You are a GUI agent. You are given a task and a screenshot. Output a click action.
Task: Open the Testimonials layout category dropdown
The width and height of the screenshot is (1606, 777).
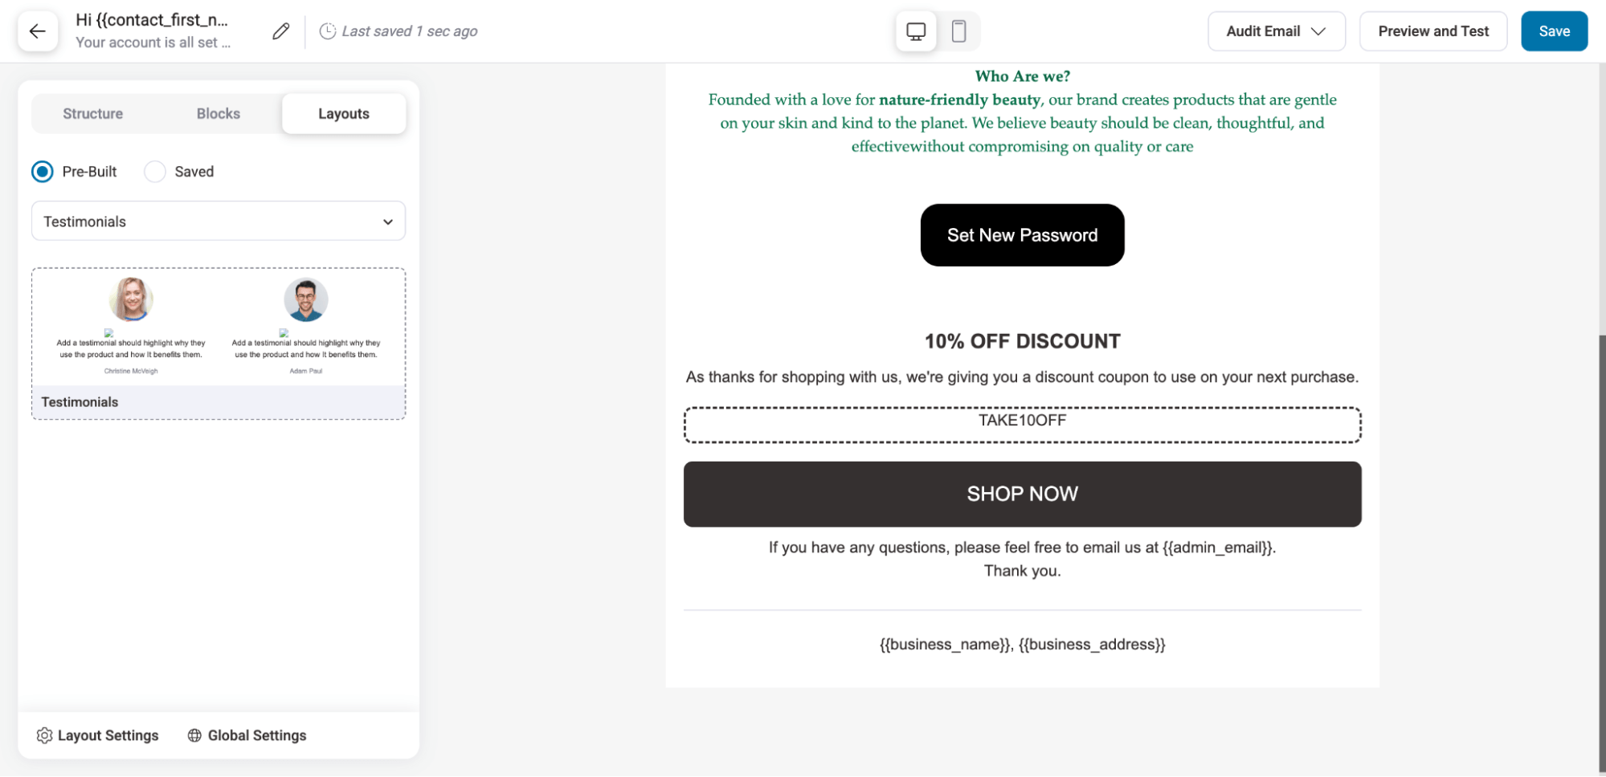pos(219,222)
